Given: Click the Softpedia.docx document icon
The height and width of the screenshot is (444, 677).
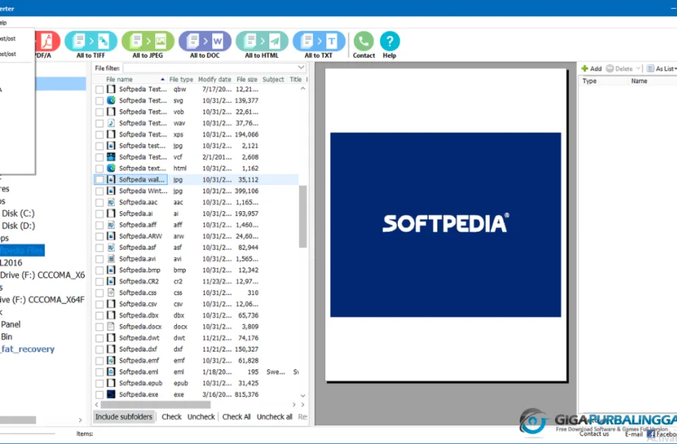Looking at the screenshot, I should pos(111,326).
